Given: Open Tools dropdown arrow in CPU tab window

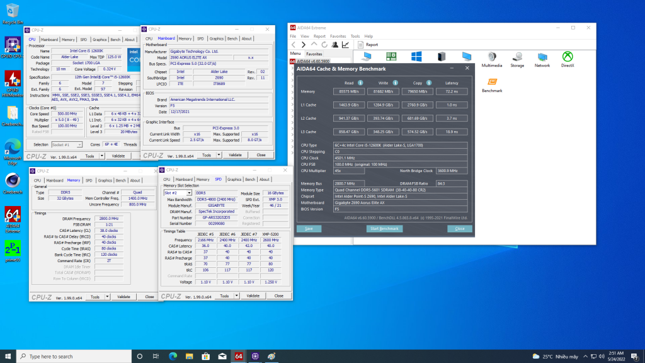Looking at the screenshot, I should click(102, 156).
